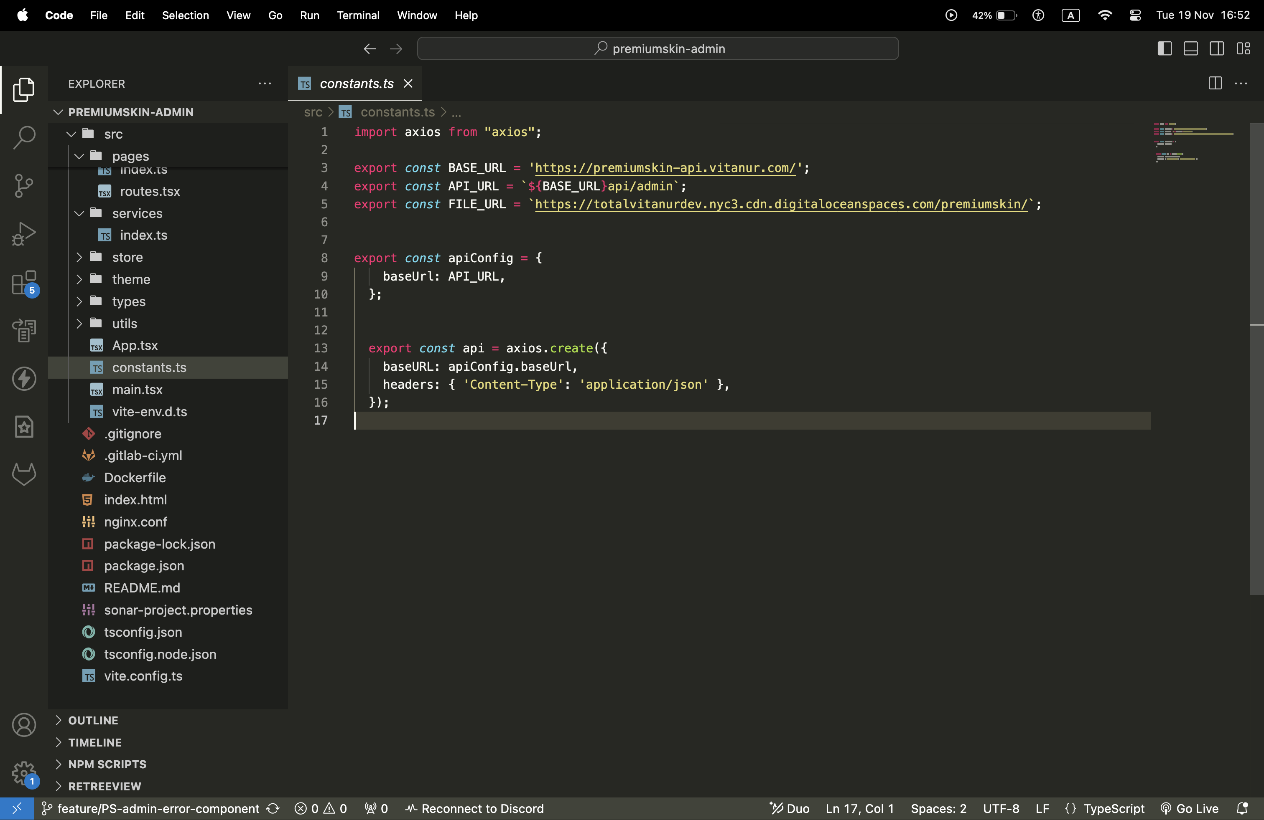Open the macOS Control Center

point(1135,15)
